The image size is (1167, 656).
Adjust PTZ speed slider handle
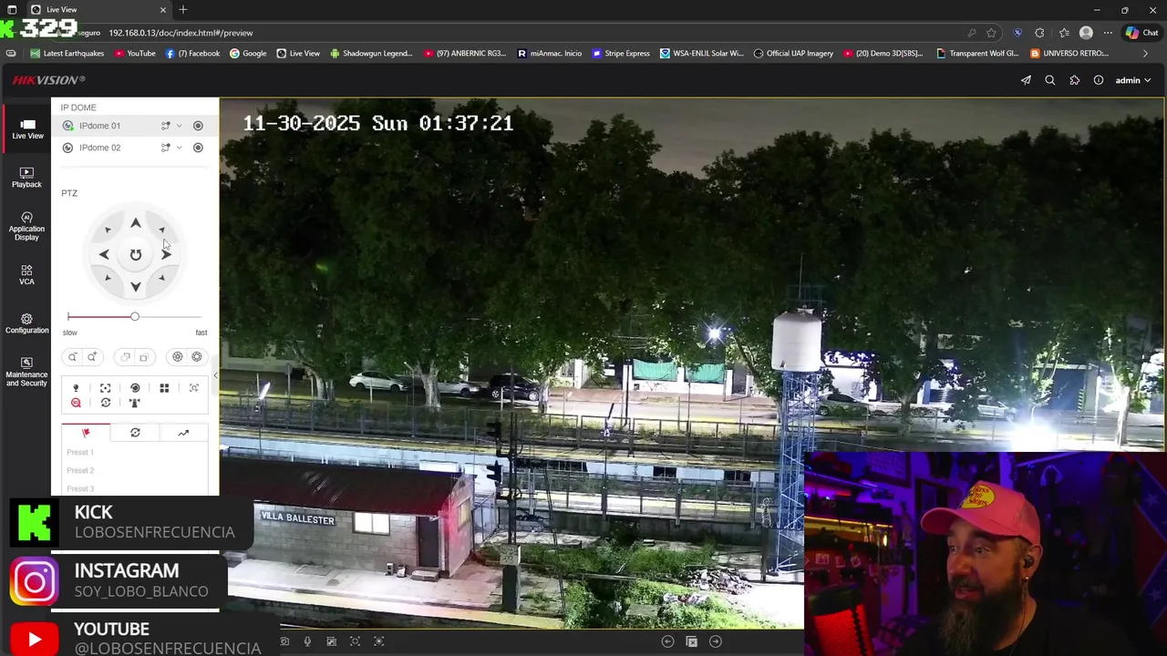tap(134, 316)
